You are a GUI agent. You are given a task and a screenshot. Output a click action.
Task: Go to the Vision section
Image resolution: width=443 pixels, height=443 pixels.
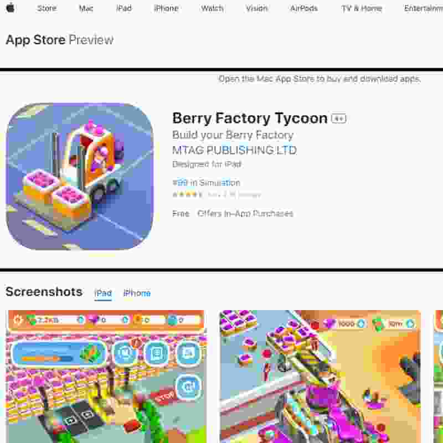click(256, 8)
